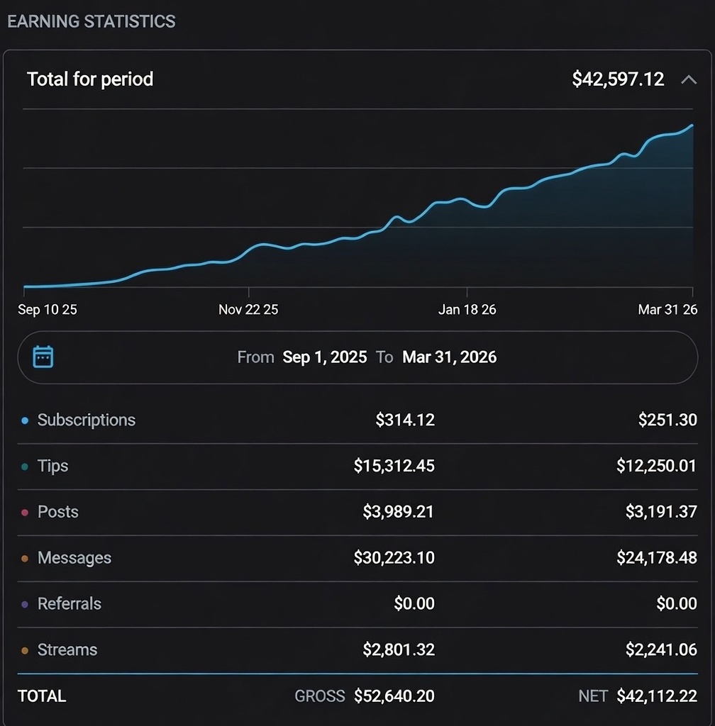Screen dimensions: 715x726
Task: Select the Mar 31 26 axis label
Action: tap(667, 310)
